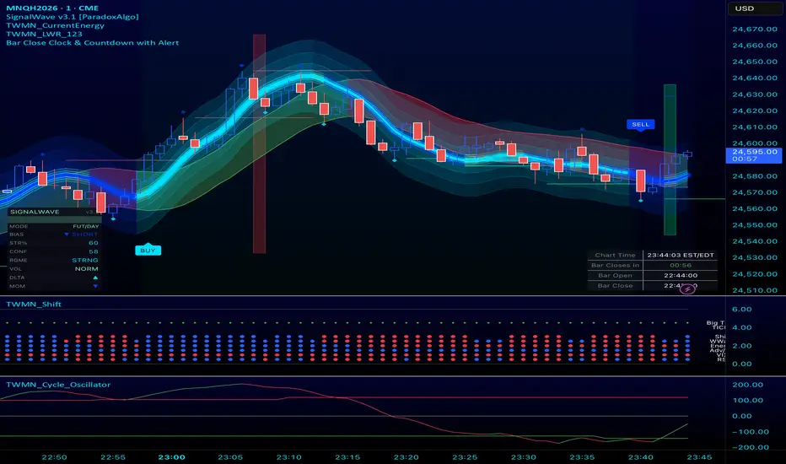Screen dimensions: 786x464
Task: Click the VOL value NORM
Action: click(87, 269)
